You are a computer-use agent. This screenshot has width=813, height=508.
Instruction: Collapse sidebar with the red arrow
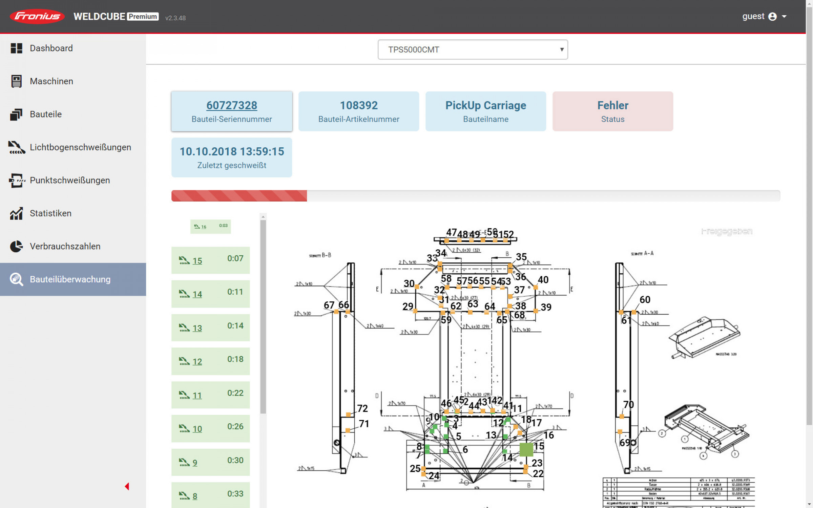[x=127, y=486]
